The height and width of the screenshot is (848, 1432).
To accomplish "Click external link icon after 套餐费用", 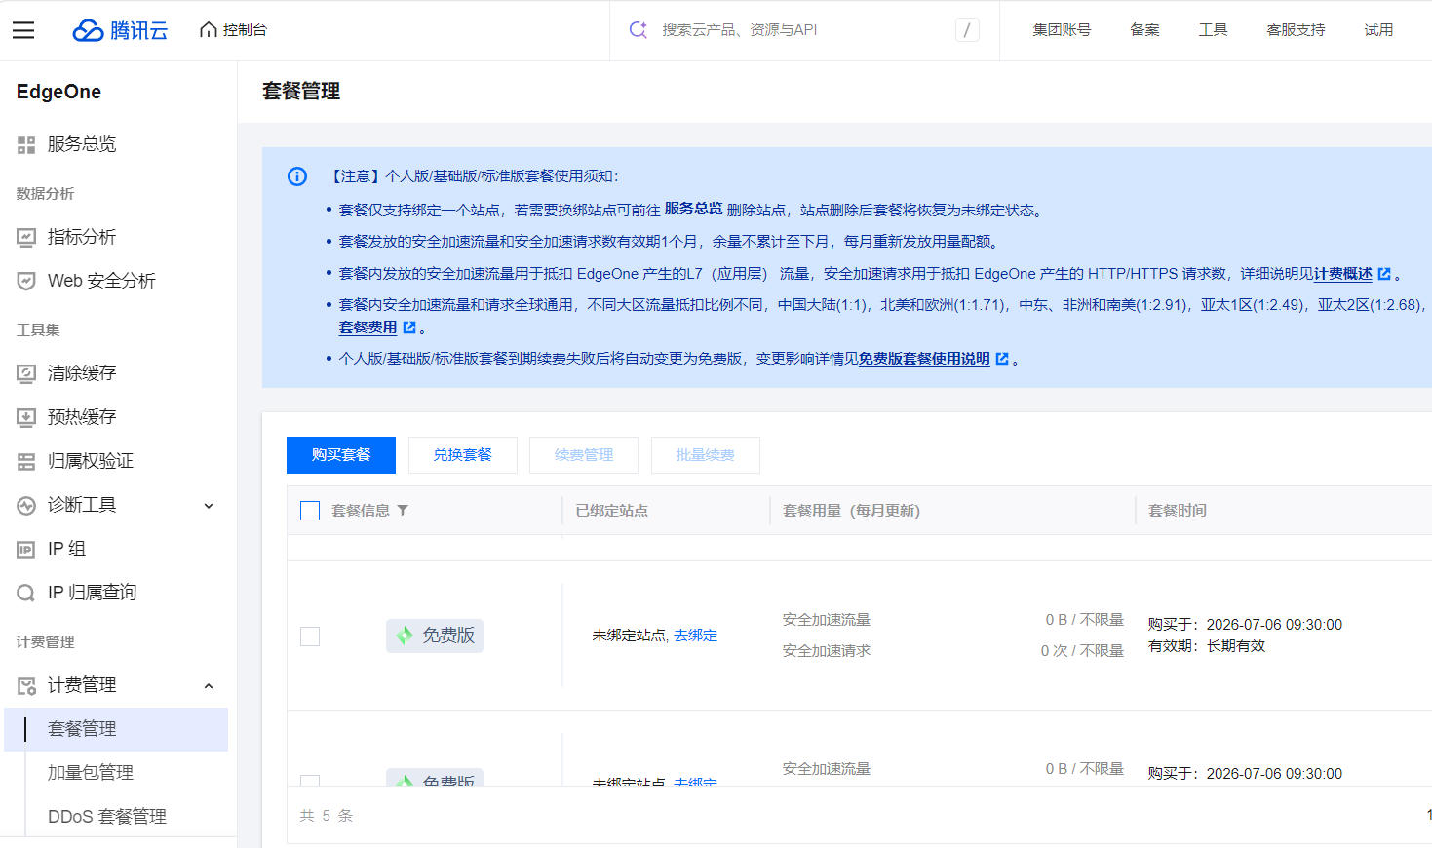I will click(409, 328).
